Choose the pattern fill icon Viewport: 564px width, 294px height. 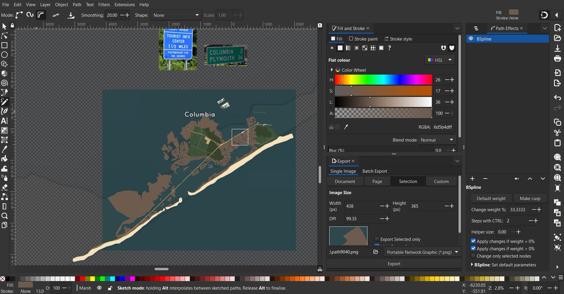pos(373,48)
